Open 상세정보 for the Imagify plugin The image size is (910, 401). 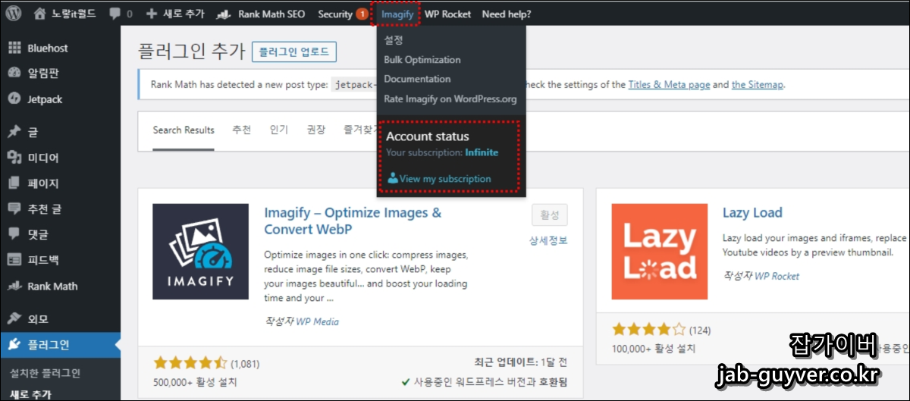549,241
